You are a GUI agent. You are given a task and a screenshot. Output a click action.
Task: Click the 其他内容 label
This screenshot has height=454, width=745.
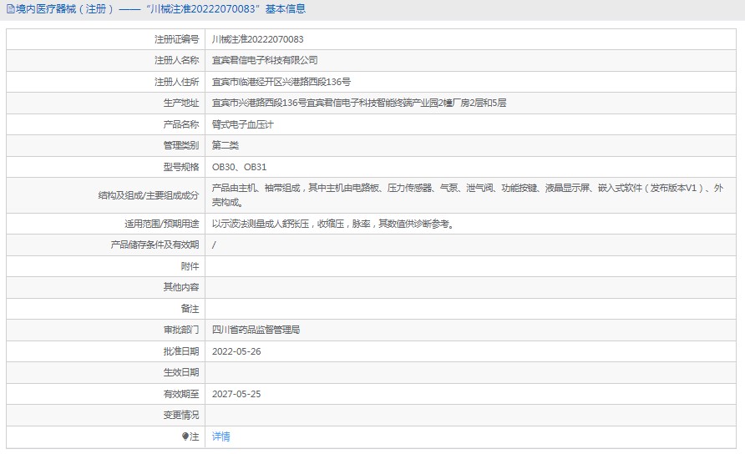point(181,287)
